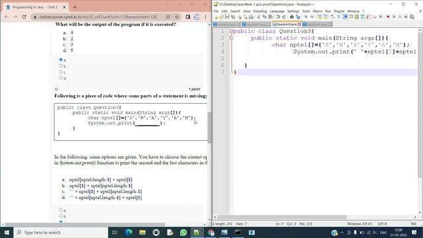The height and width of the screenshot is (238, 423).
Task: Select radio option c for output question
Action: [x=61, y=72]
